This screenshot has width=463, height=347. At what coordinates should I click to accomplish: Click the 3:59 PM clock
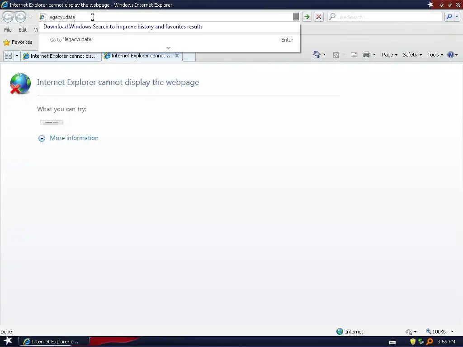click(446, 342)
